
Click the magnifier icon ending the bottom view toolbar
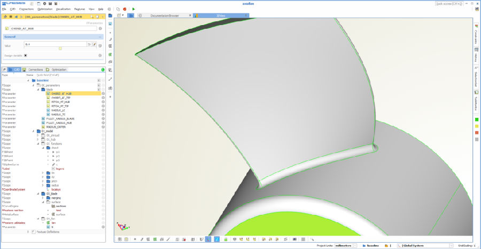312,239
